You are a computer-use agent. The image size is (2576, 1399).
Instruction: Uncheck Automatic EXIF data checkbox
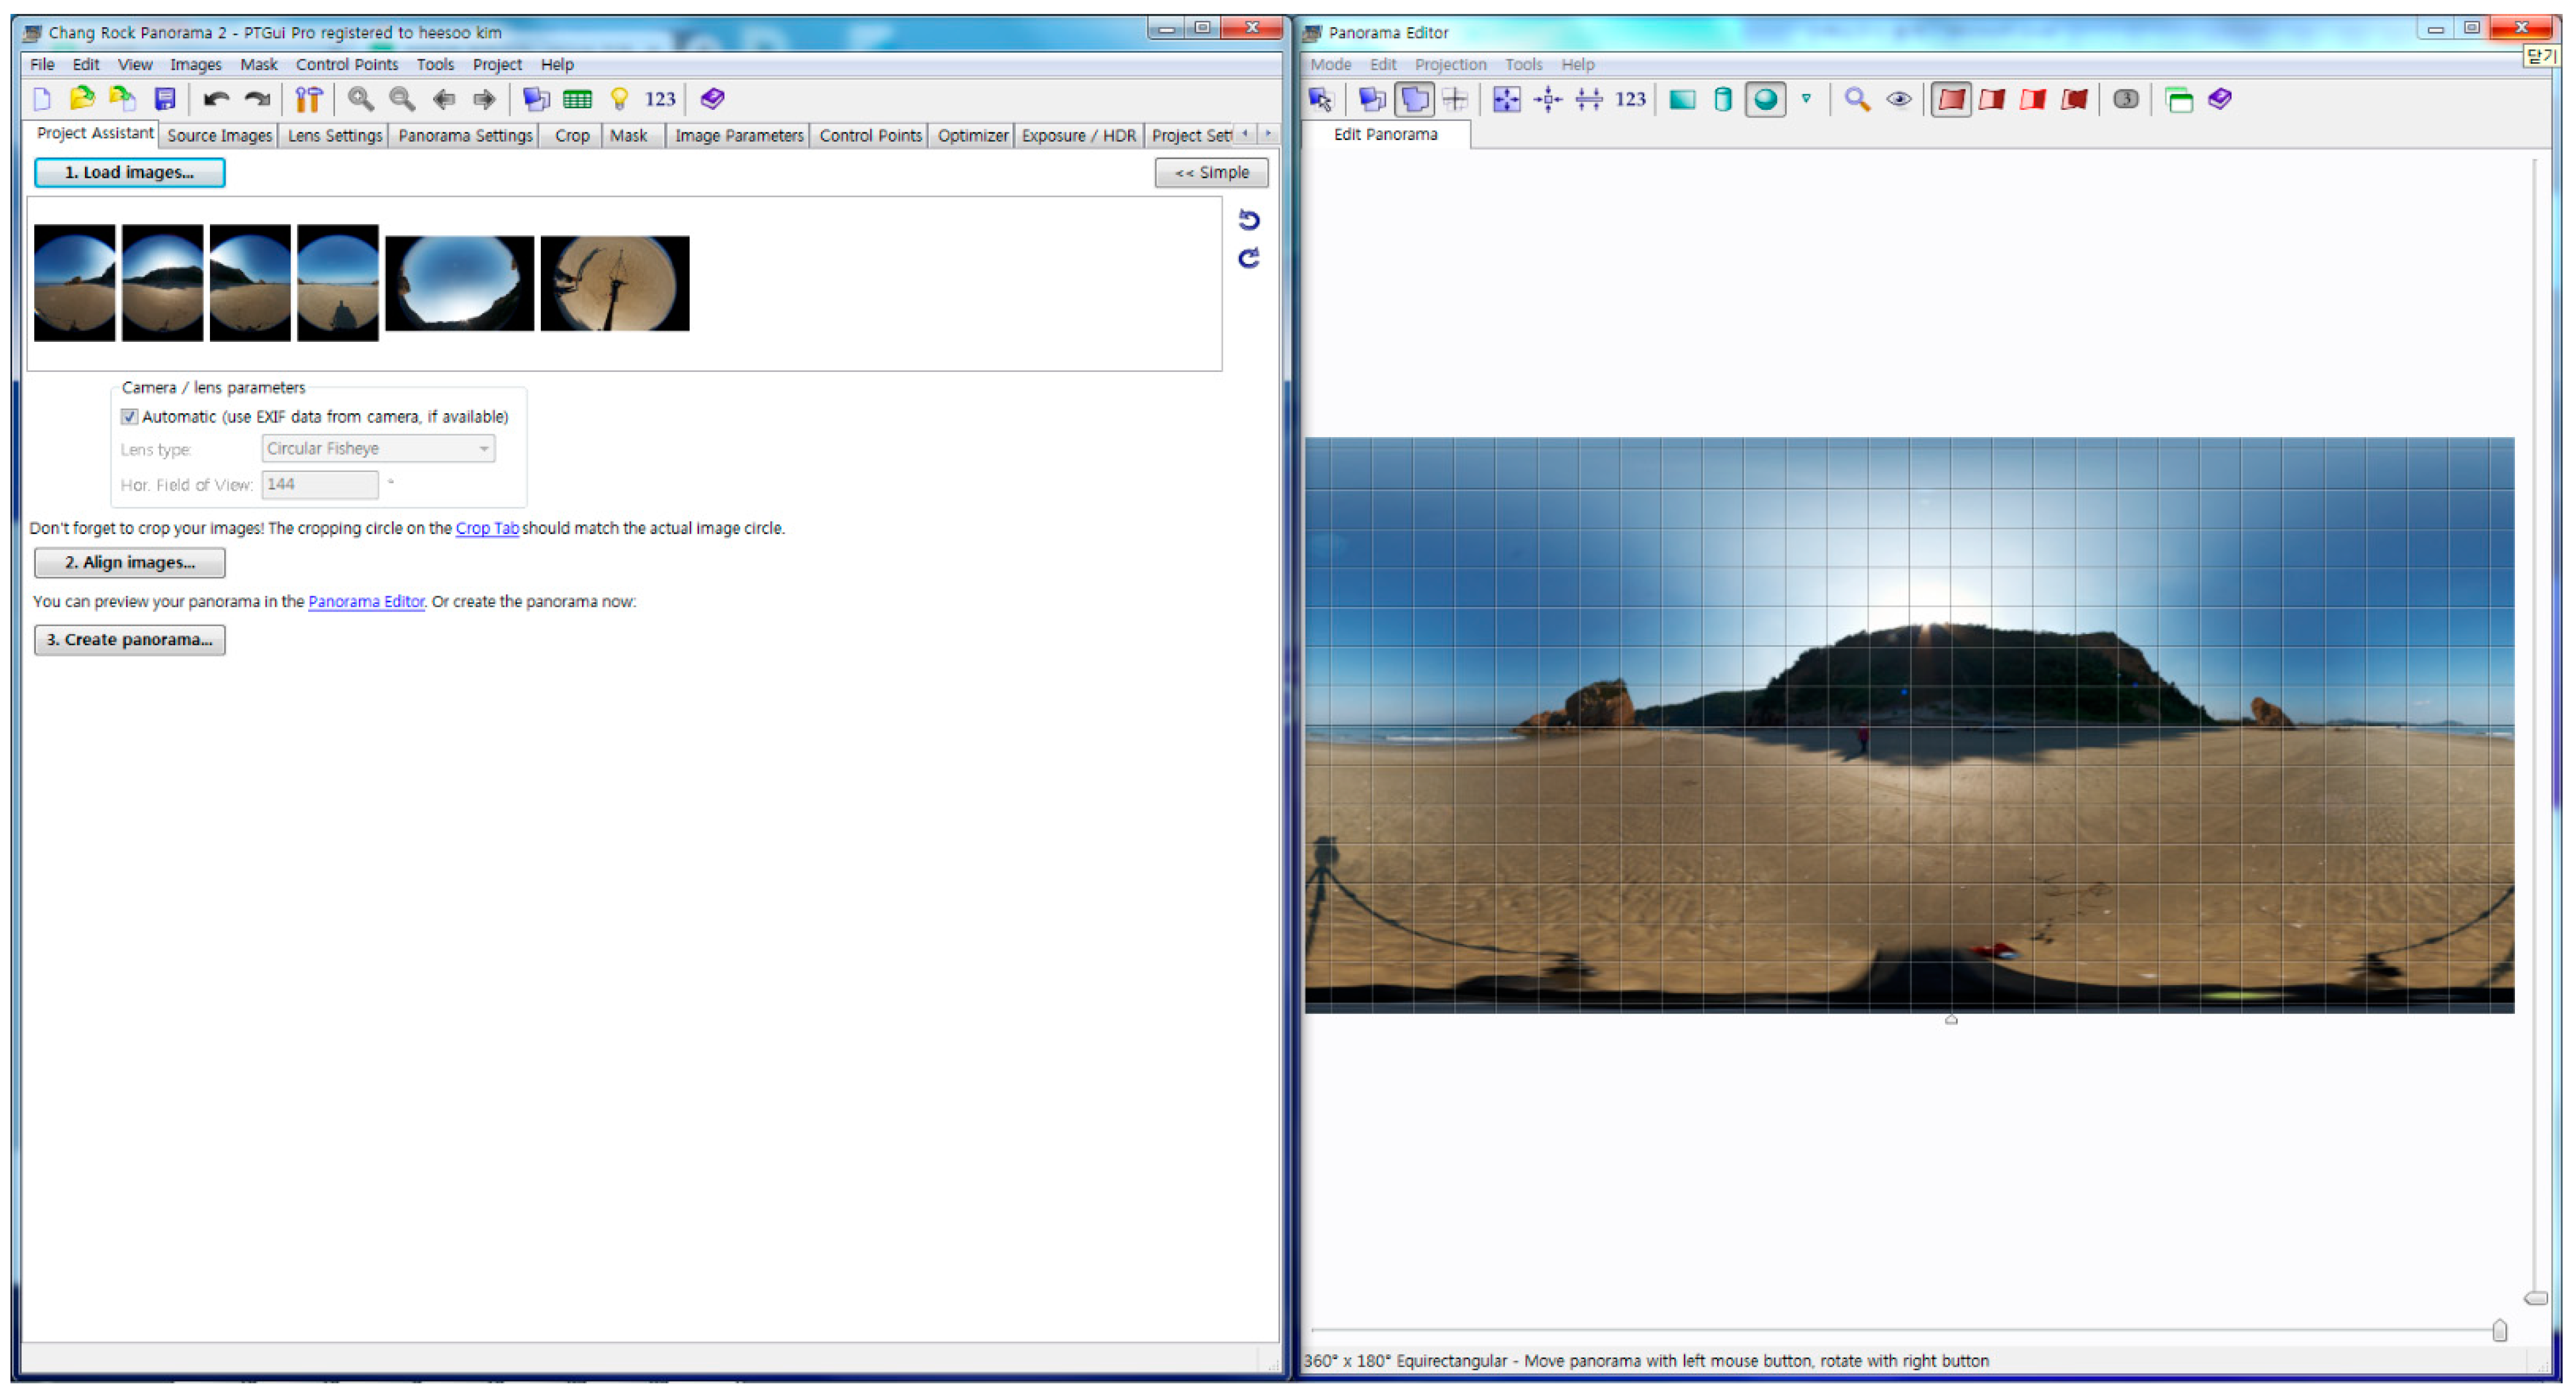[x=129, y=417]
